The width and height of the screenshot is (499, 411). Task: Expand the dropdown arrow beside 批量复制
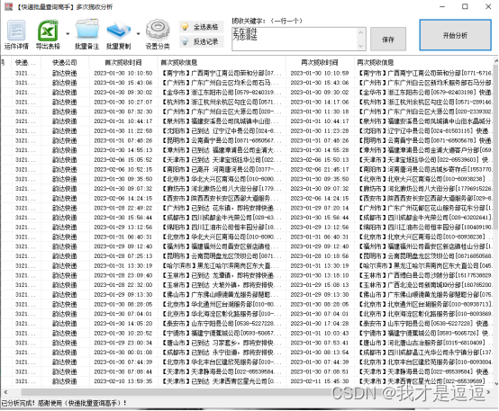pos(138,33)
